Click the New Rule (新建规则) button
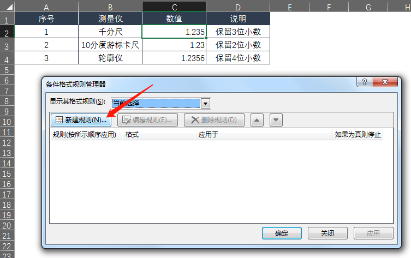This screenshot has width=411, height=258. (x=81, y=120)
